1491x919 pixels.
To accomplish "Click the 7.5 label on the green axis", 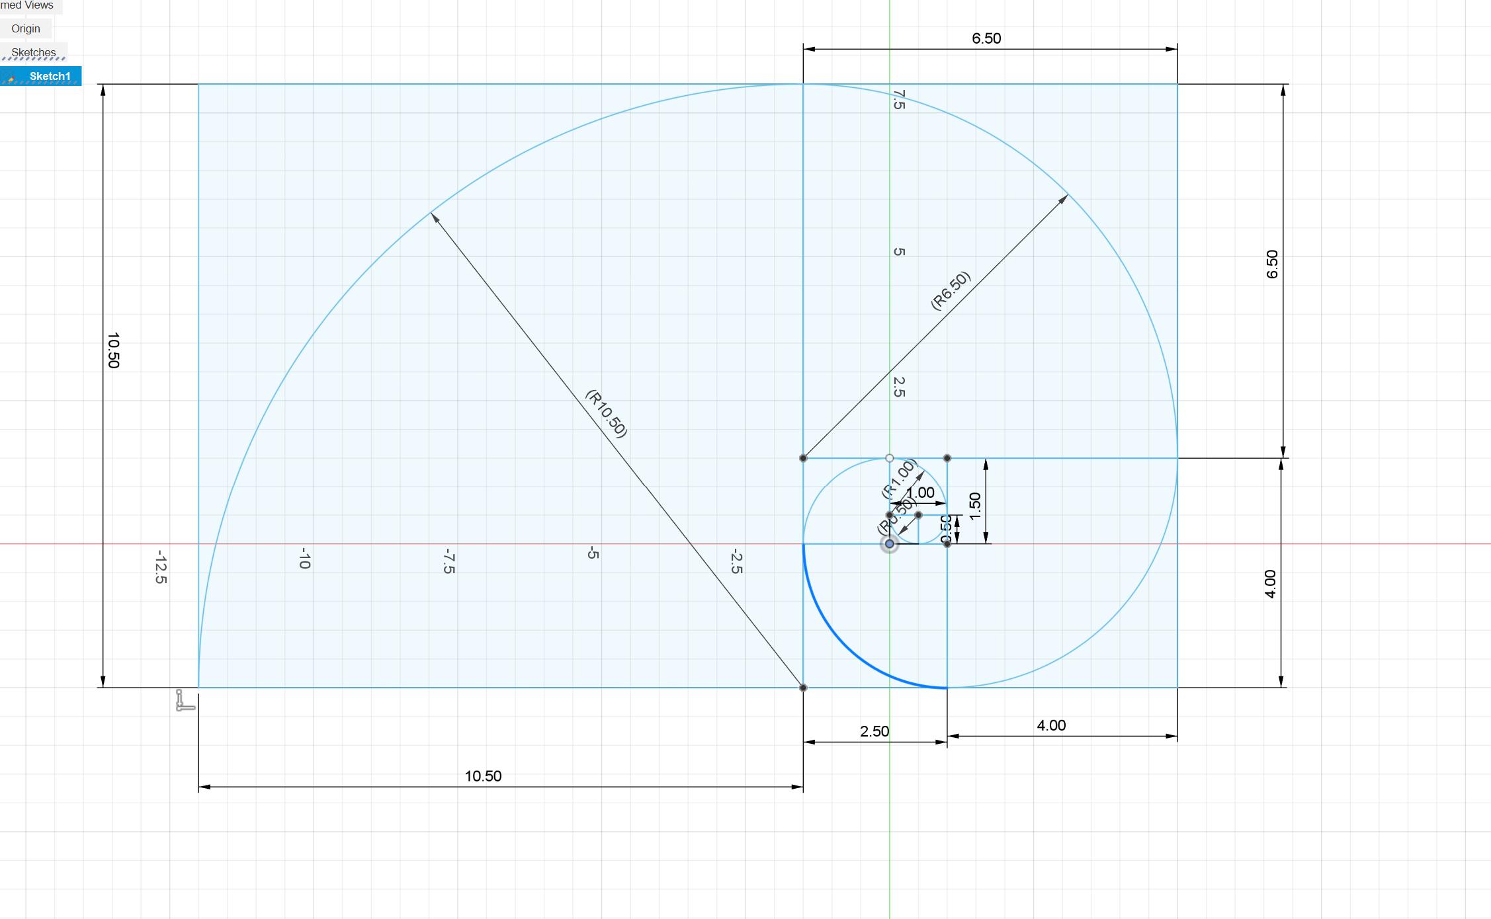I will (898, 100).
